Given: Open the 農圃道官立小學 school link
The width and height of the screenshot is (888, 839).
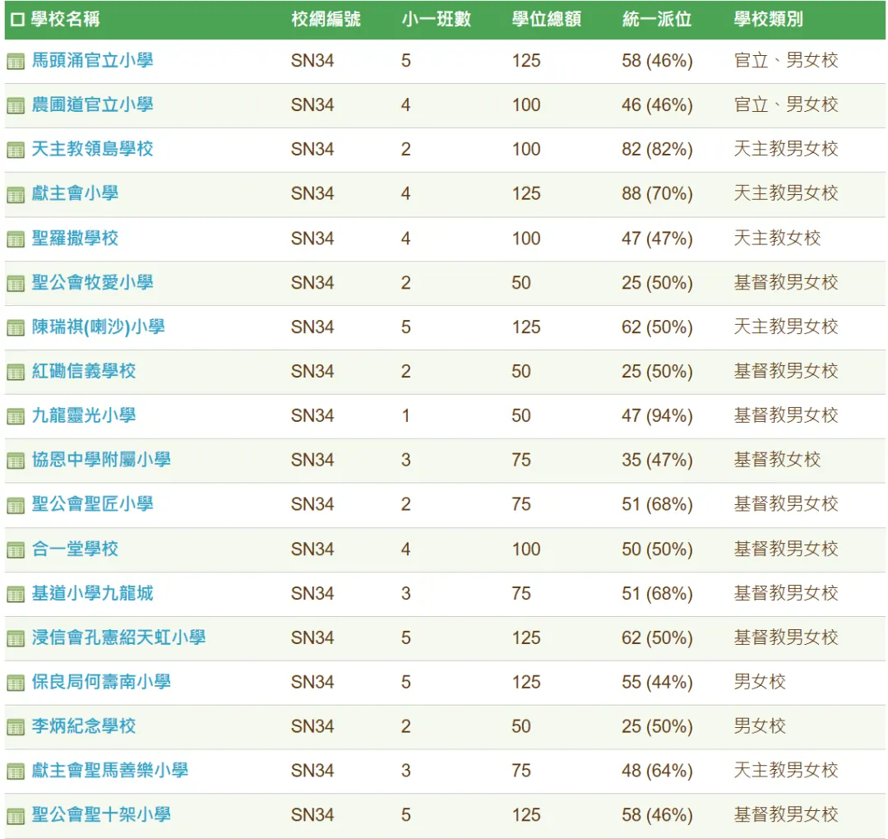Looking at the screenshot, I should [x=92, y=104].
